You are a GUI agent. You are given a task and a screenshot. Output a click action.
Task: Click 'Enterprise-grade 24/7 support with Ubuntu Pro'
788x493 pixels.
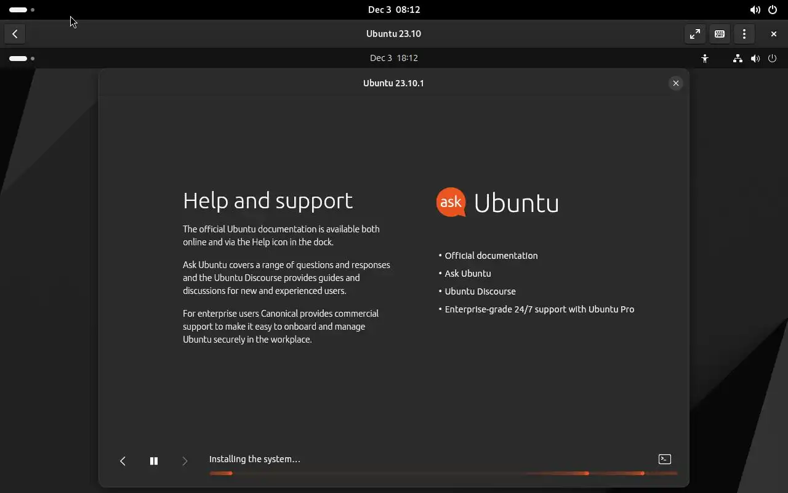tap(539, 309)
